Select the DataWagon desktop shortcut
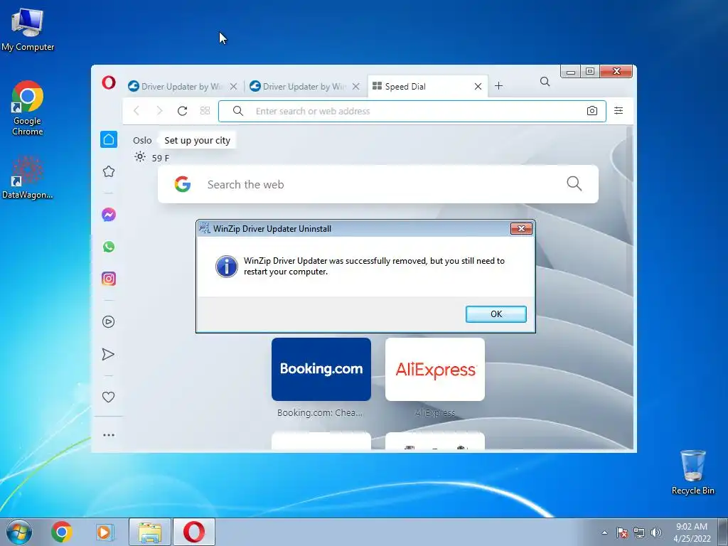Screen dimensions: 728x546 (28, 177)
